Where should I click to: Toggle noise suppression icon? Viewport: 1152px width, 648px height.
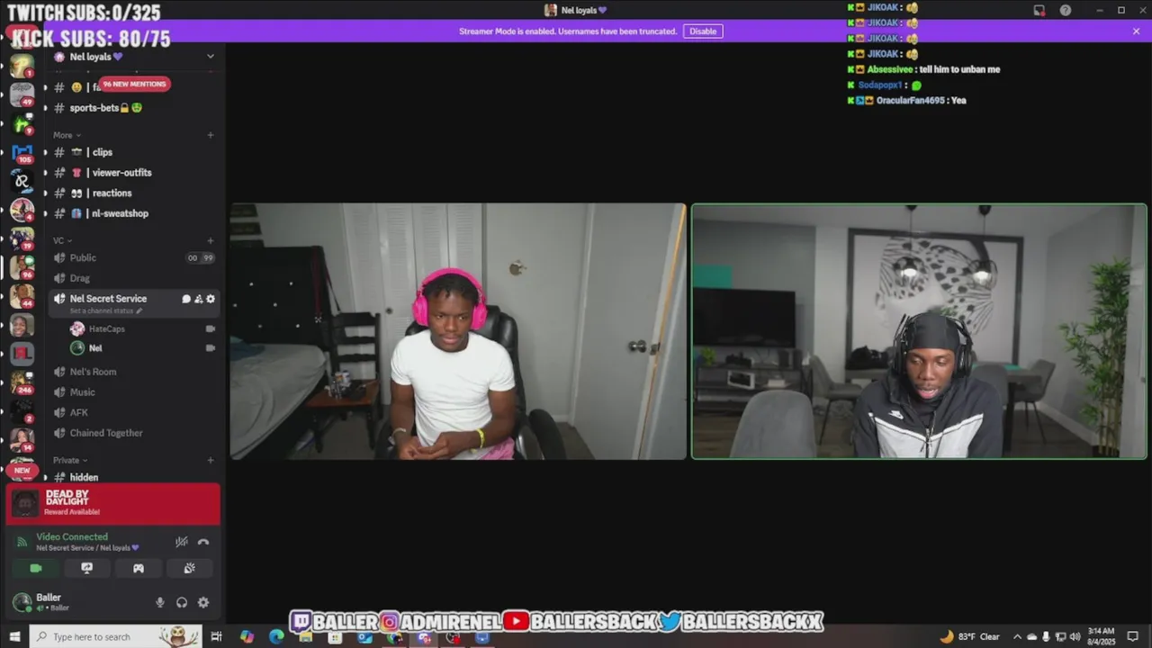(x=182, y=542)
